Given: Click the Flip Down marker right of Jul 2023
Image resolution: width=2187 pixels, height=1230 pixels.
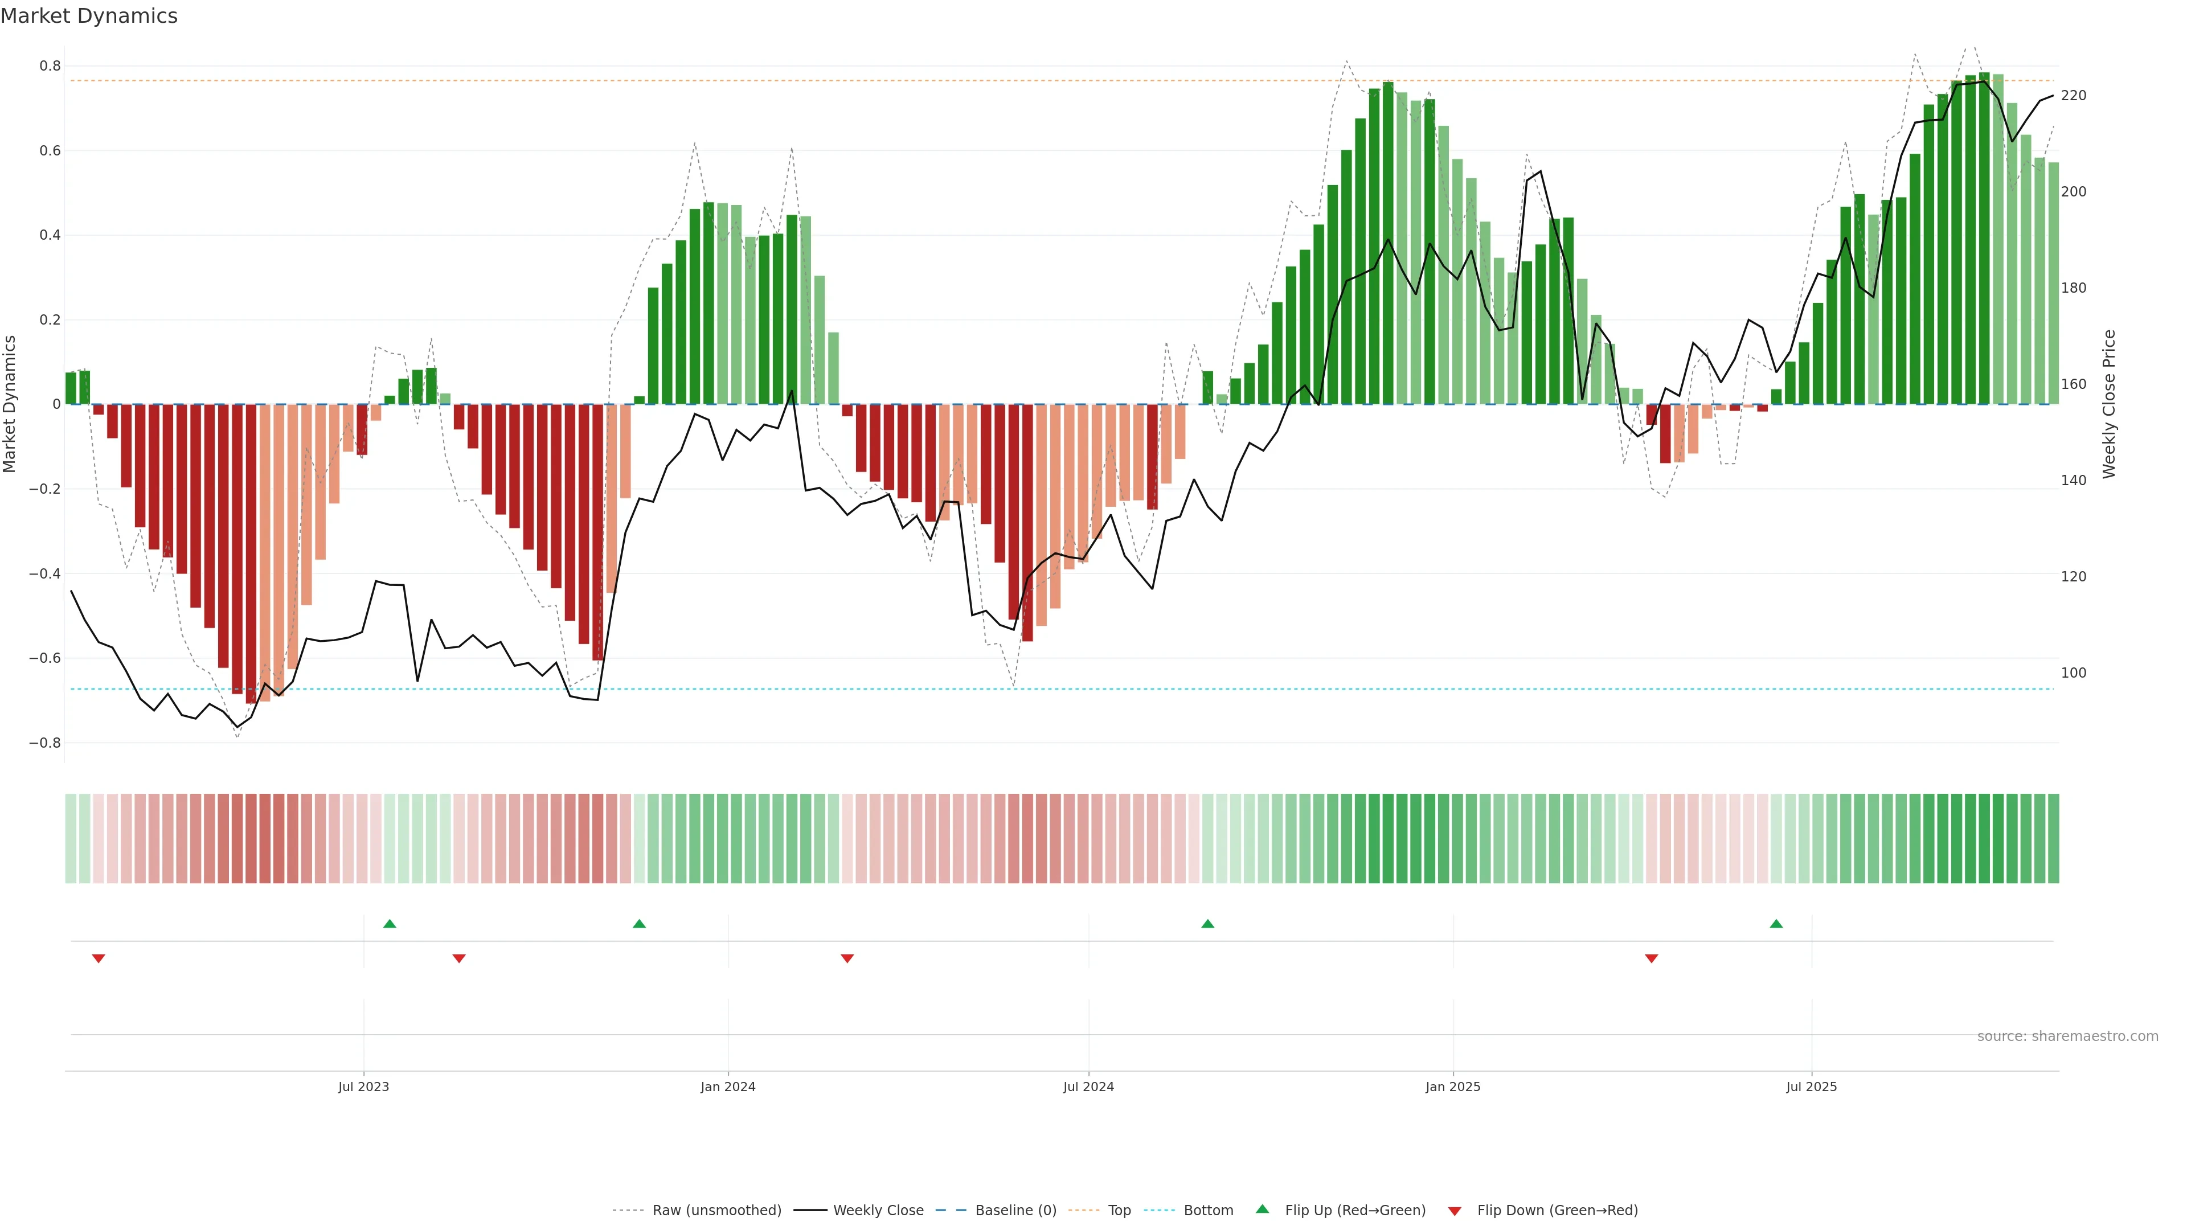Looking at the screenshot, I should click(x=459, y=958).
